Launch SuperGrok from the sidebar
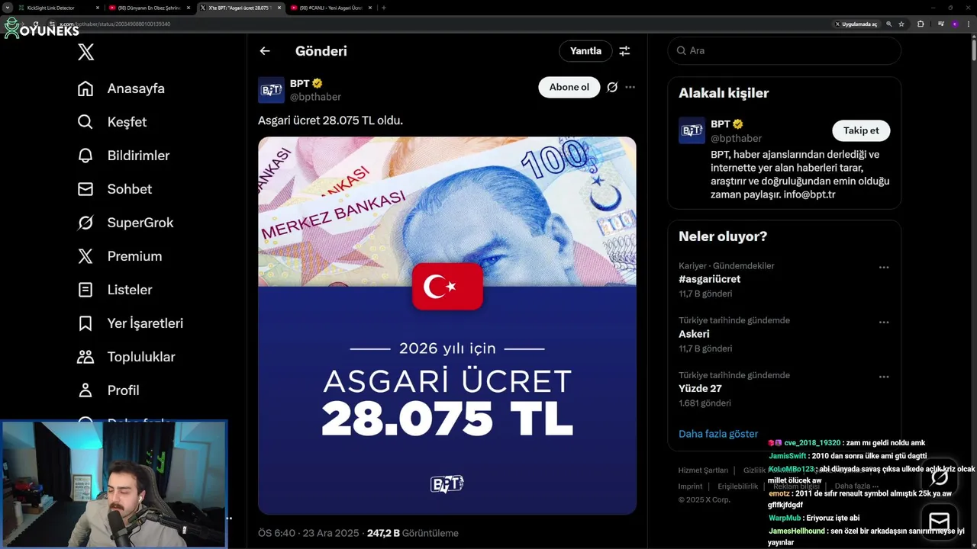The height and width of the screenshot is (549, 977). click(x=125, y=223)
